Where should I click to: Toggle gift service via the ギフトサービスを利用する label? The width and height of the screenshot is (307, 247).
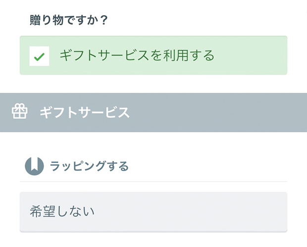point(137,56)
